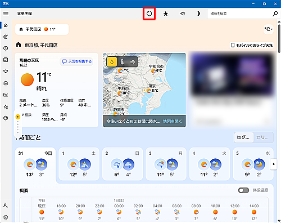Click the current temperature 11°C
Viewport: 281px width, 223px height.
(44, 77)
